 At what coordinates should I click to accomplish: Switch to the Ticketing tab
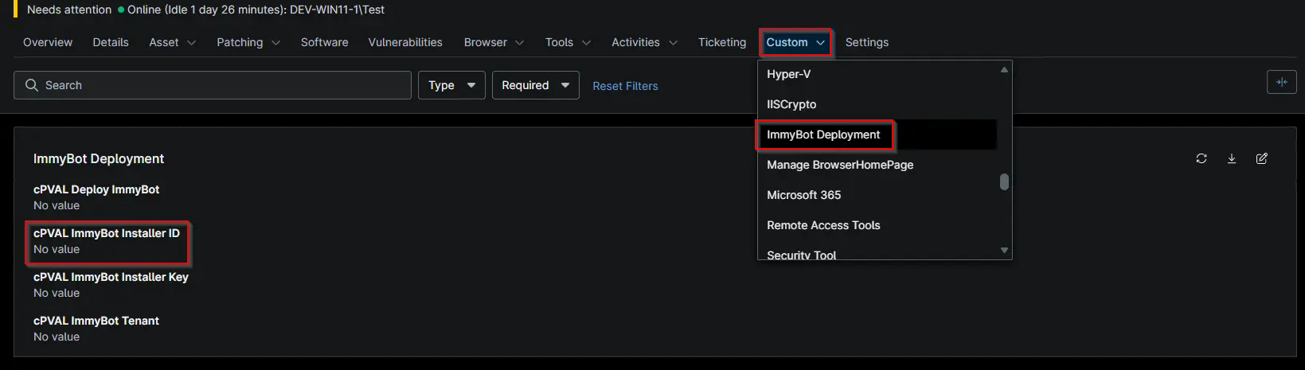coord(722,42)
